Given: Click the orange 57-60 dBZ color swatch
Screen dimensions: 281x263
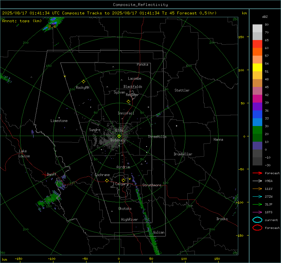Looking at the screenshot, I should click(257, 52).
